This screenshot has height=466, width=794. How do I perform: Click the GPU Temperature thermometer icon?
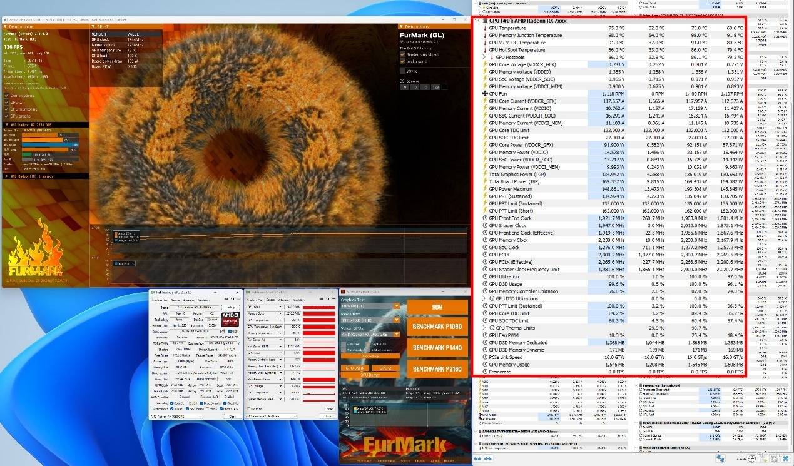click(x=484, y=28)
